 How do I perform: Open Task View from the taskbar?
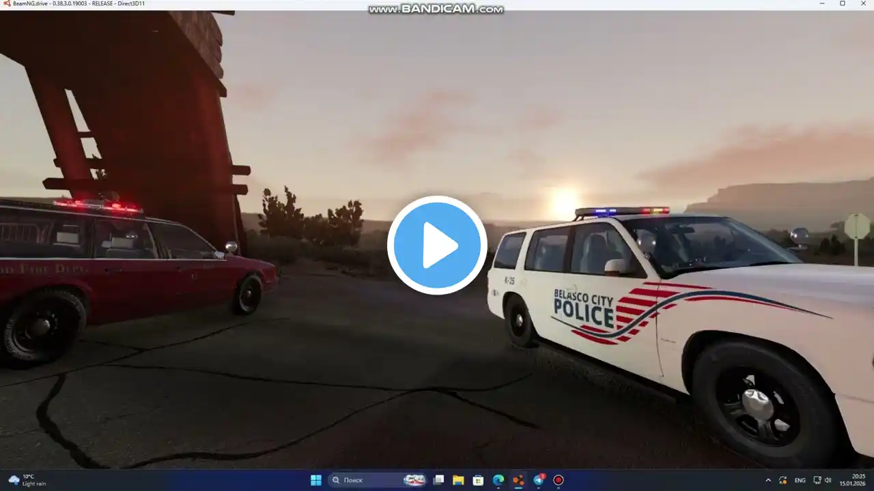(439, 480)
